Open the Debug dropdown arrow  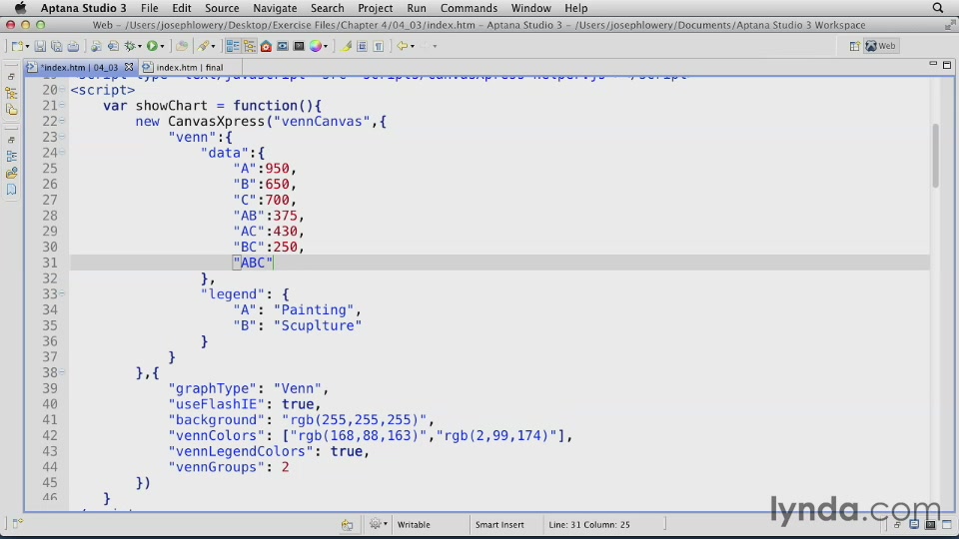pyautogui.click(x=140, y=47)
